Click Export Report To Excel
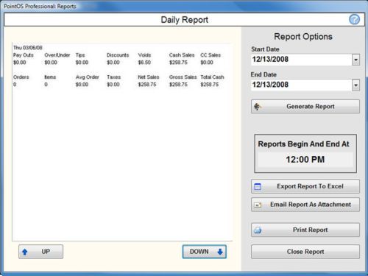Screen dimensions: 368x276 coord(305,186)
